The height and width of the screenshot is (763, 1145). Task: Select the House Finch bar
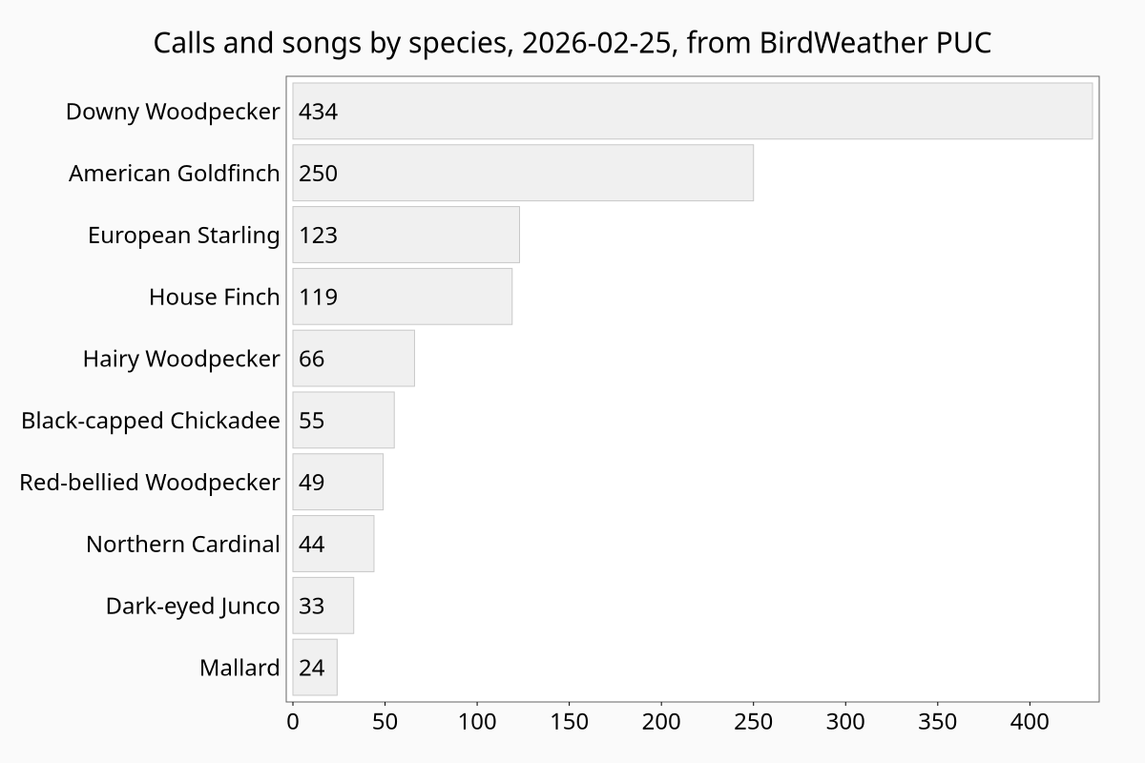pos(402,297)
